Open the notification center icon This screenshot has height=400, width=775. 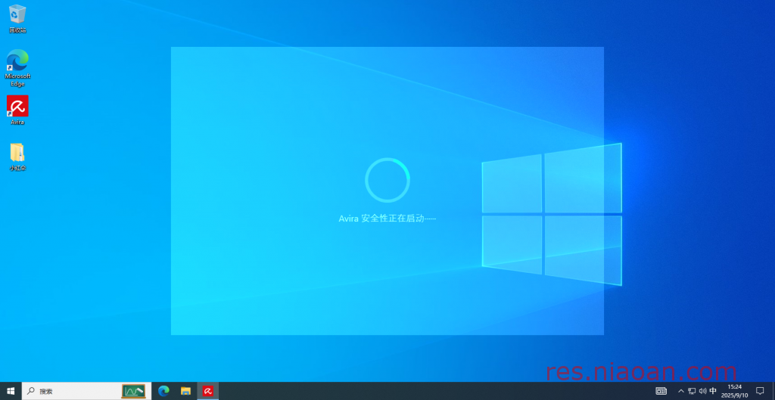[760, 391]
